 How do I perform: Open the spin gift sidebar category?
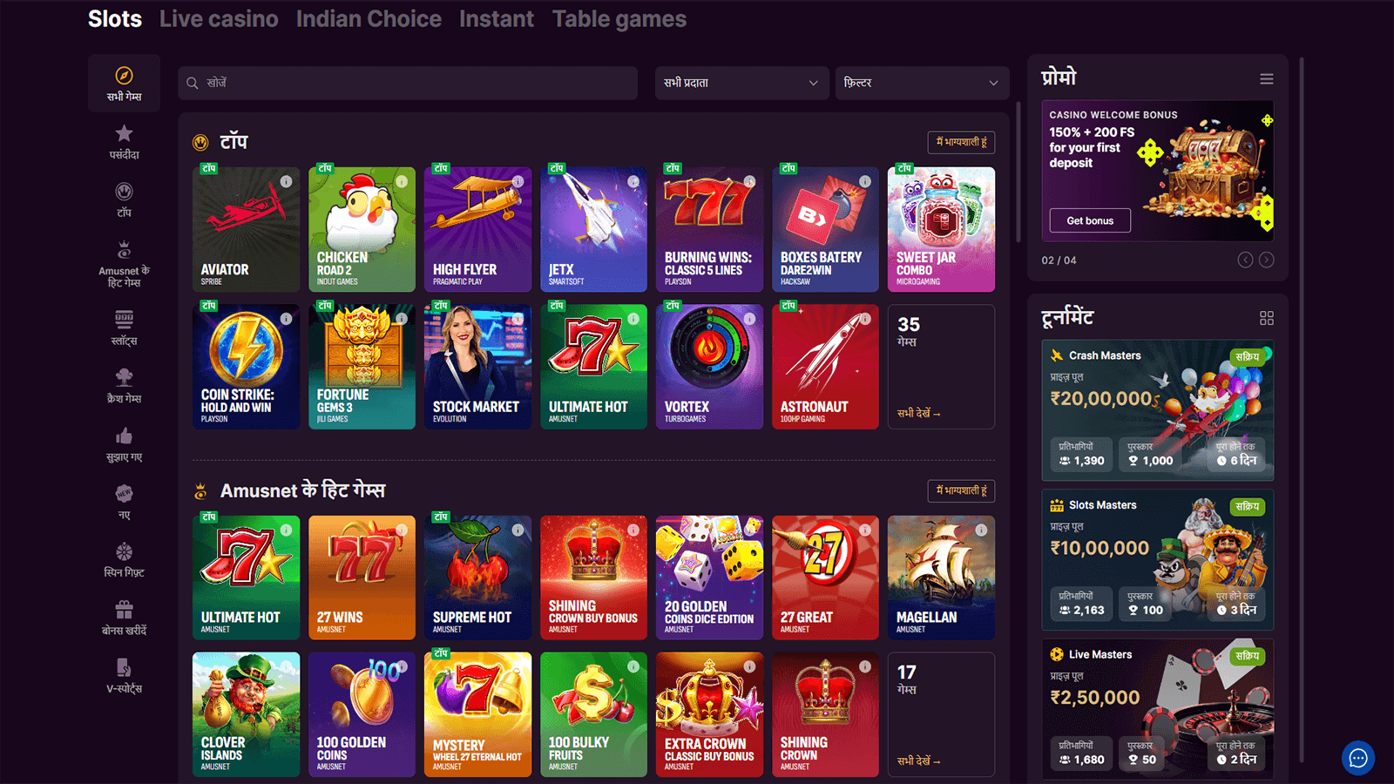(x=124, y=559)
